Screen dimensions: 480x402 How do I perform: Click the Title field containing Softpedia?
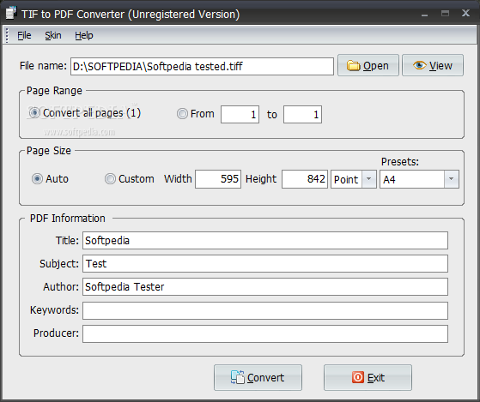coord(265,240)
